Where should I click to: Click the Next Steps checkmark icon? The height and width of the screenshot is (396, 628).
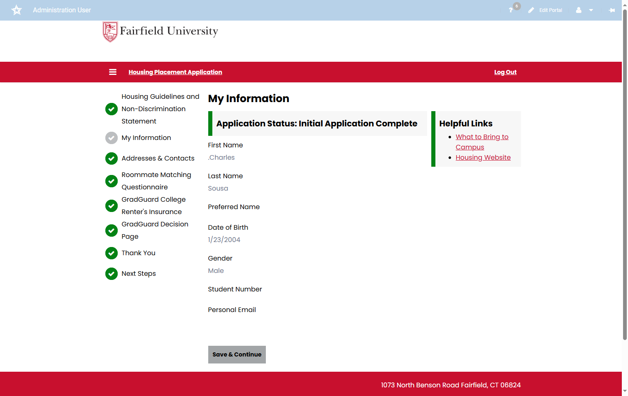112,274
